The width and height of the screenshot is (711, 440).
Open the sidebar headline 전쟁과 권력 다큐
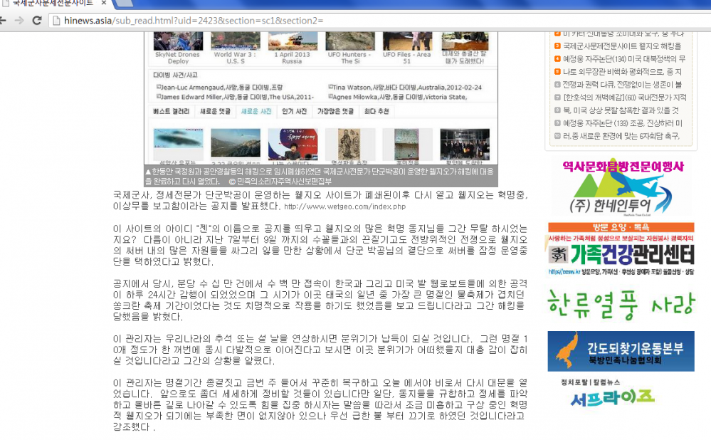622,85
